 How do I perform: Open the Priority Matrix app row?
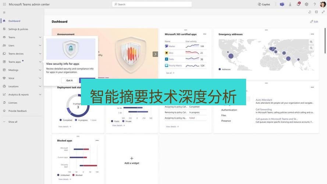185,66
